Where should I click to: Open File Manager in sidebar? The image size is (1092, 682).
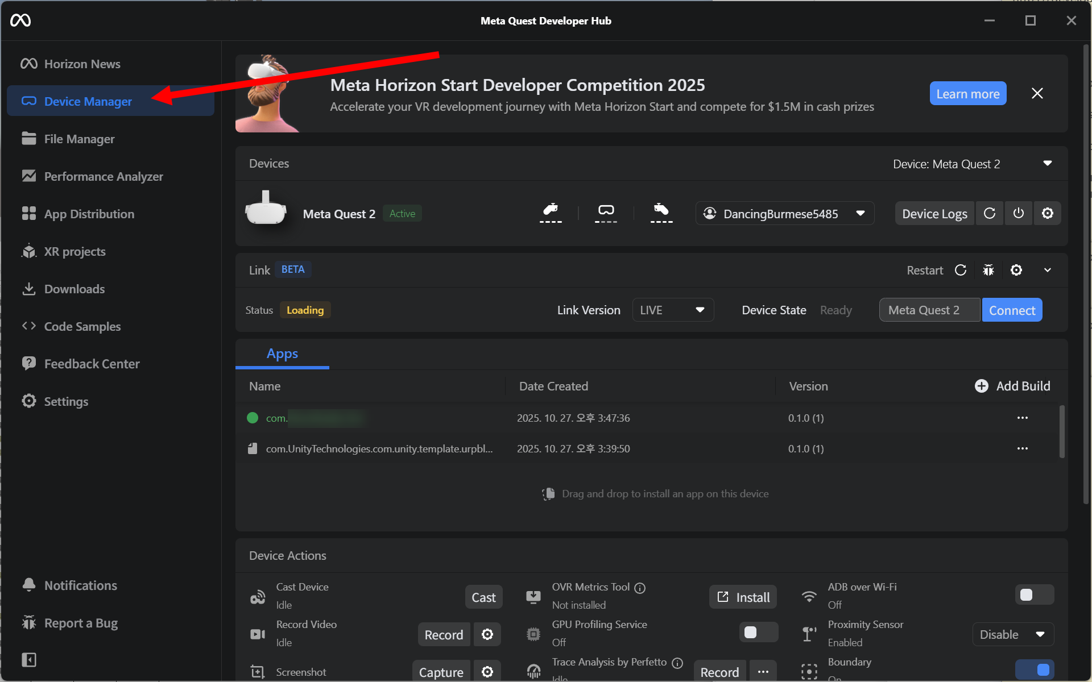tap(79, 139)
